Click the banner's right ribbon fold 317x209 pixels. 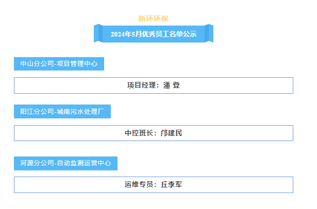coord(209,33)
